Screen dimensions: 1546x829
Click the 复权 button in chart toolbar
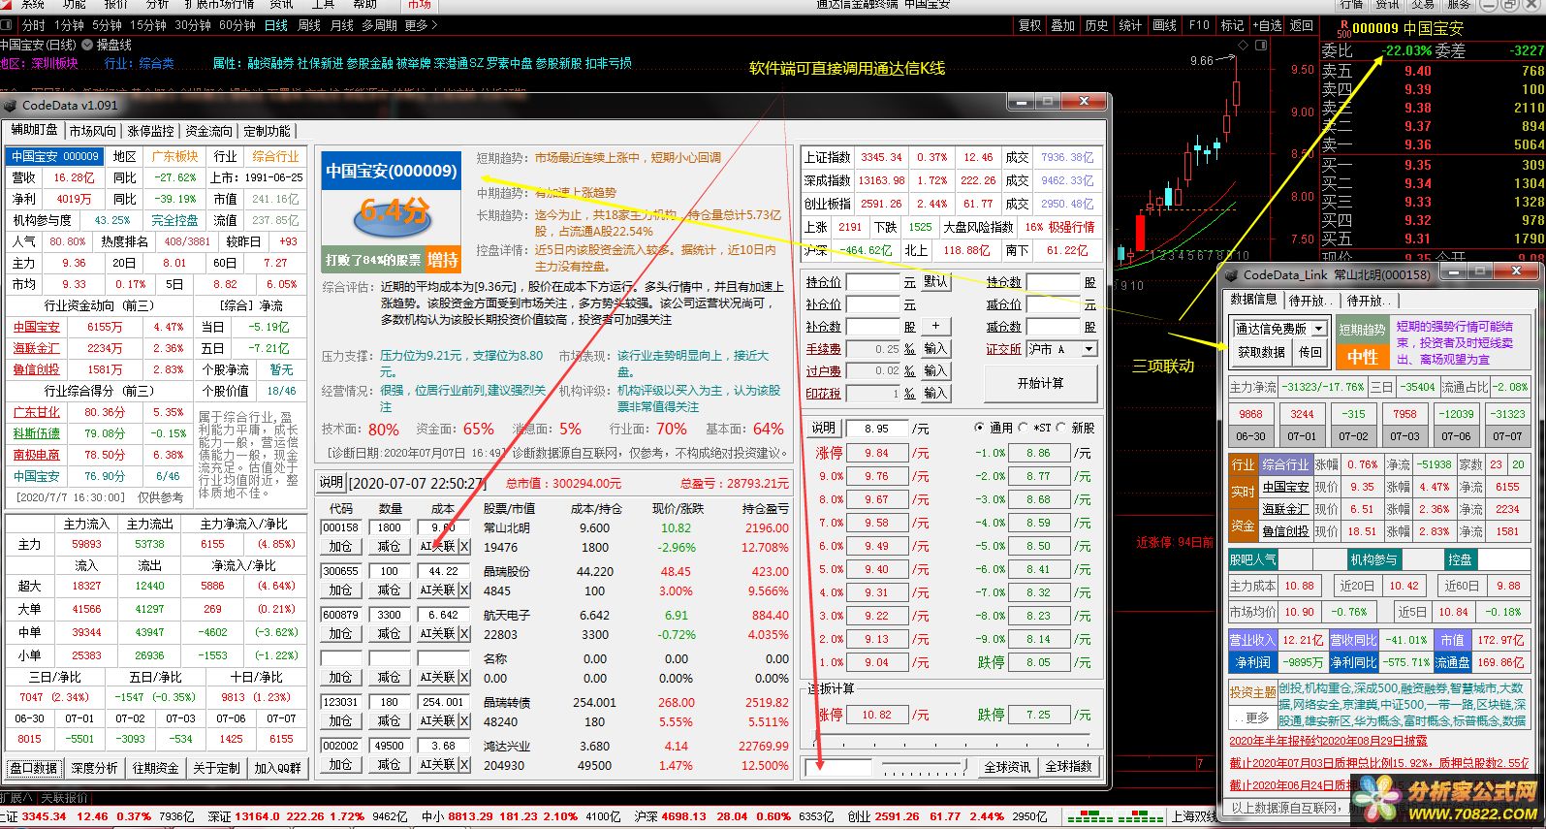tap(1029, 25)
